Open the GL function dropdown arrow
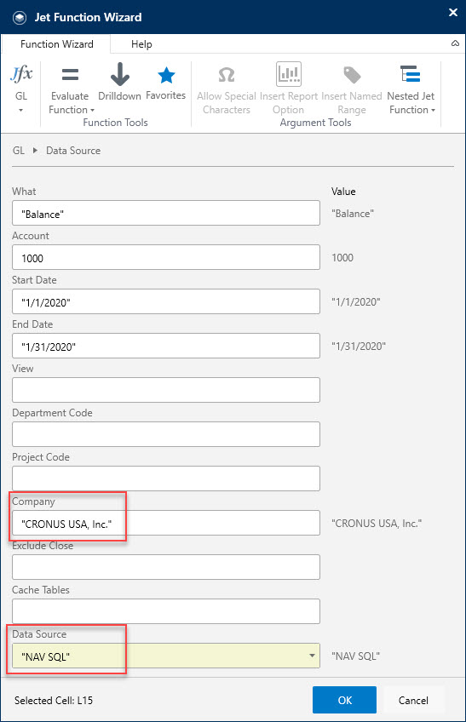 20,110
